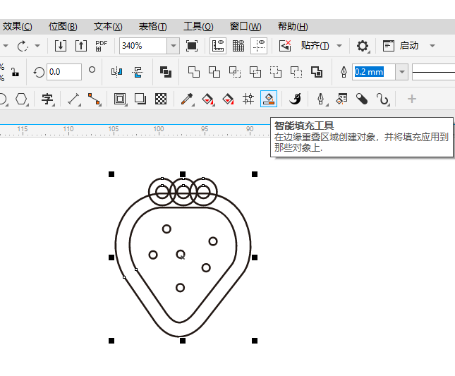The height and width of the screenshot is (376, 455).
Task: Click the Publish to PDF icon
Action: pyautogui.click(x=101, y=46)
